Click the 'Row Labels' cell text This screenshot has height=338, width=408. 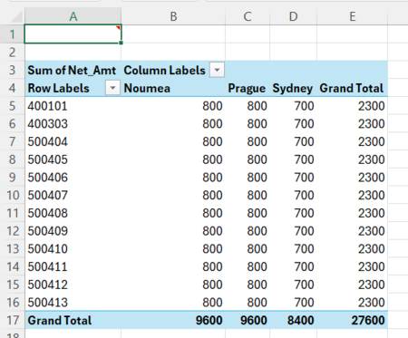pos(59,88)
